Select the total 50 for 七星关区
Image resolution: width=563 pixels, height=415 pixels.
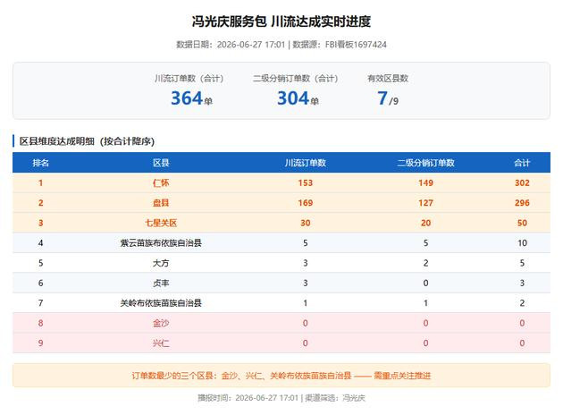[x=522, y=223]
